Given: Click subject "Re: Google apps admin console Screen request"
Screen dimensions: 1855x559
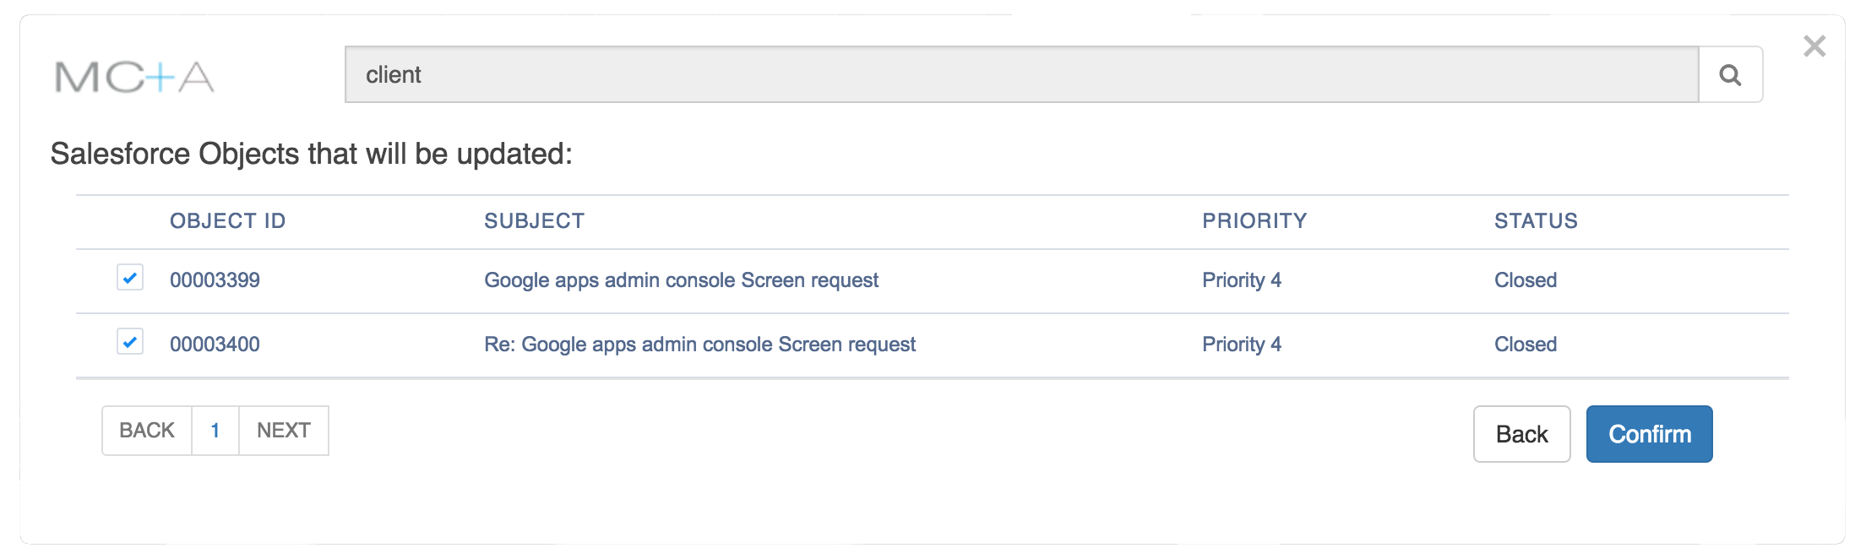Looking at the screenshot, I should (699, 345).
